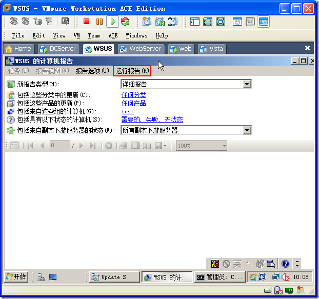This screenshot has width=319, height=299.
Task: Click 运行报告(R) to run the report
Action: pos(132,71)
